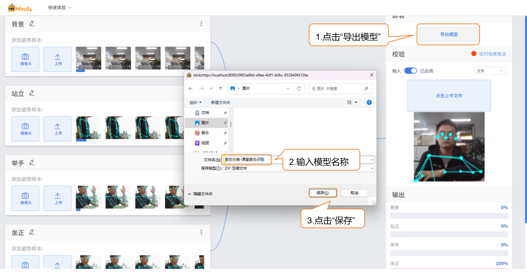Click the upload button in 站立 class
This screenshot has width=527, height=272.
tap(58, 129)
